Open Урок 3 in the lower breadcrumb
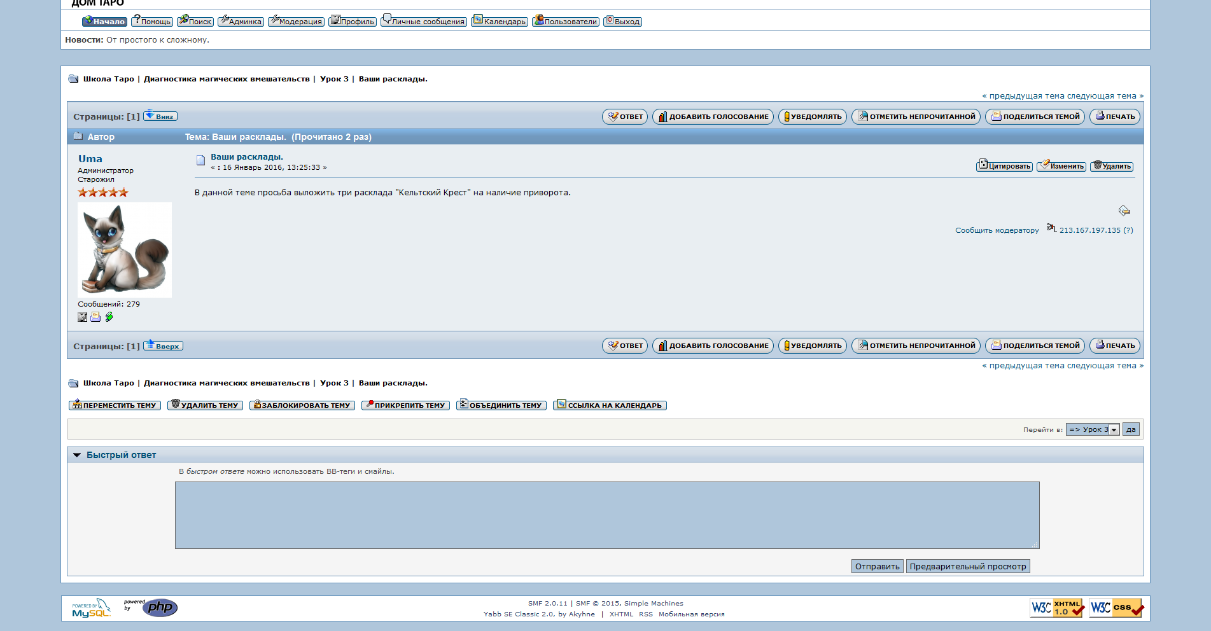 pyautogui.click(x=334, y=383)
